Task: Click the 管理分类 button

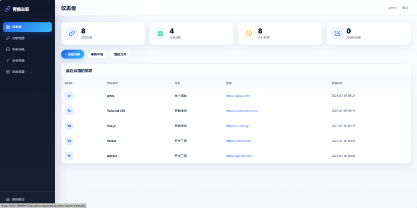Action: pyautogui.click(x=120, y=54)
